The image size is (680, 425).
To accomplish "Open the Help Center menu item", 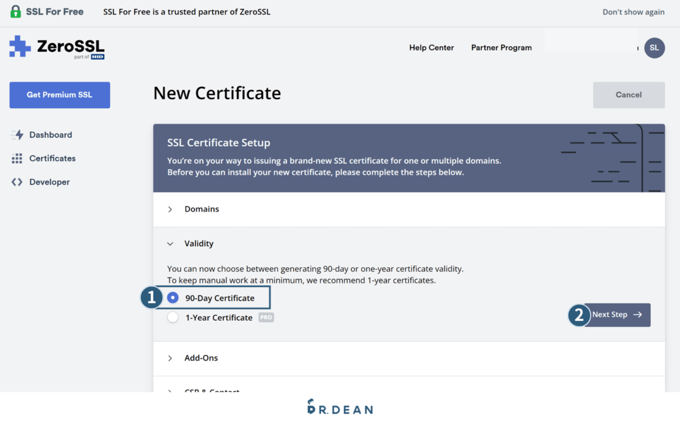I will click(431, 48).
